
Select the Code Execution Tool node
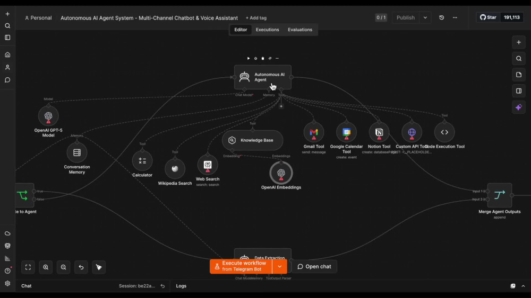pyautogui.click(x=444, y=132)
